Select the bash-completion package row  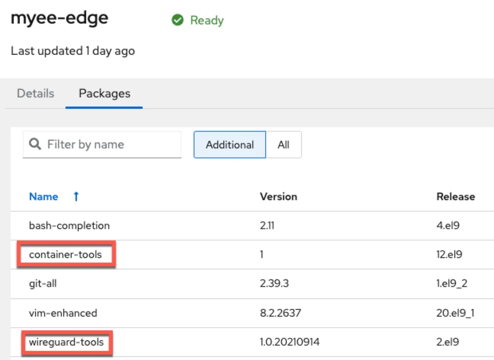click(69, 226)
